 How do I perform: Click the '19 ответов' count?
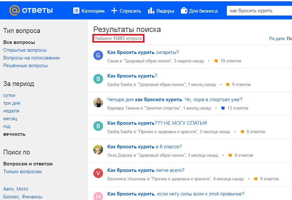231,61
